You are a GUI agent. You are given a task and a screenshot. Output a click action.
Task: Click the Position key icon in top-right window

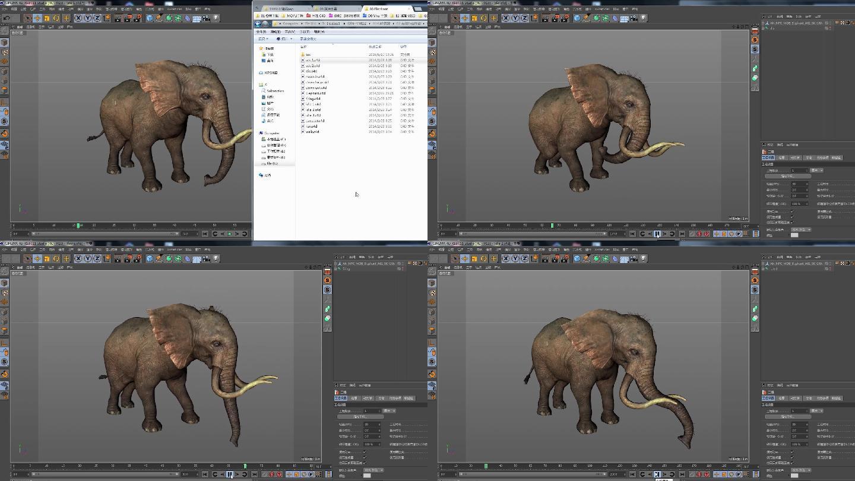pyautogui.click(x=716, y=234)
